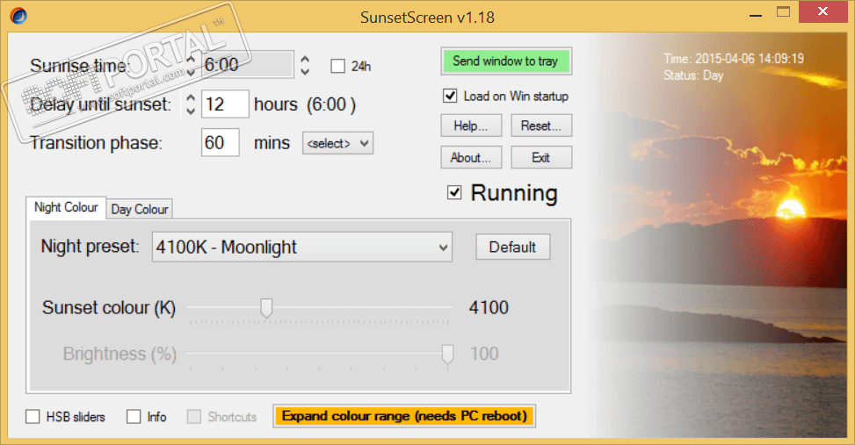The width and height of the screenshot is (855, 445).
Task: Click the greyed Shortcuts checkbox
Action: coord(193,417)
